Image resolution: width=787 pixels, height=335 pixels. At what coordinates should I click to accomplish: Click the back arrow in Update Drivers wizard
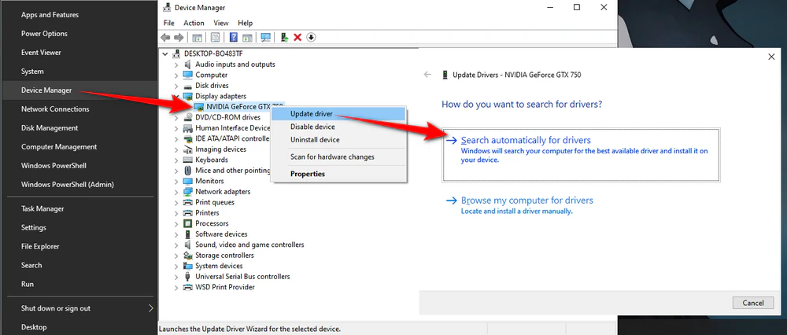click(x=427, y=74)
